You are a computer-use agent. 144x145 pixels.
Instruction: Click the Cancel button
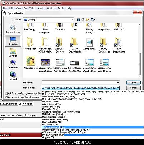tap(133, 88)
